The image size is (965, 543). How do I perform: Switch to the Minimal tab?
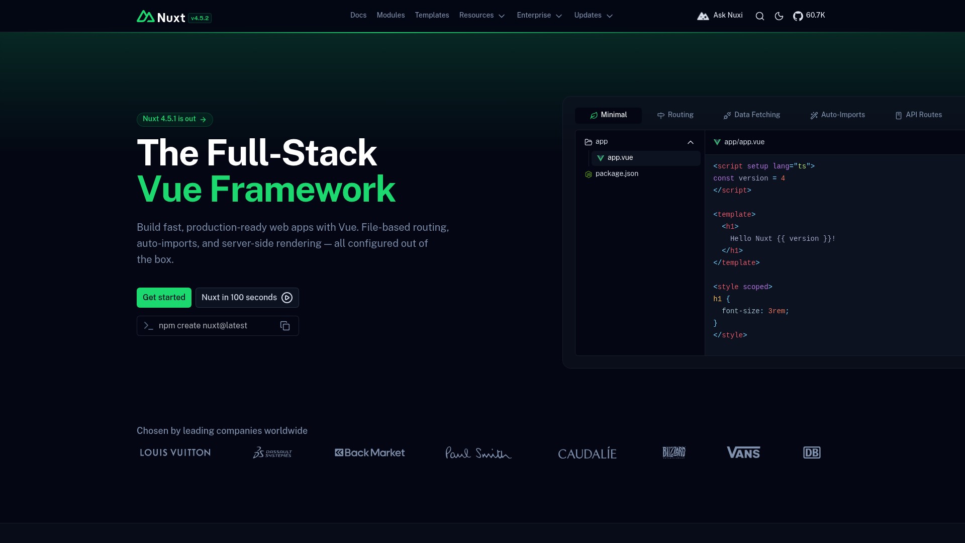(x=608, y=115)
